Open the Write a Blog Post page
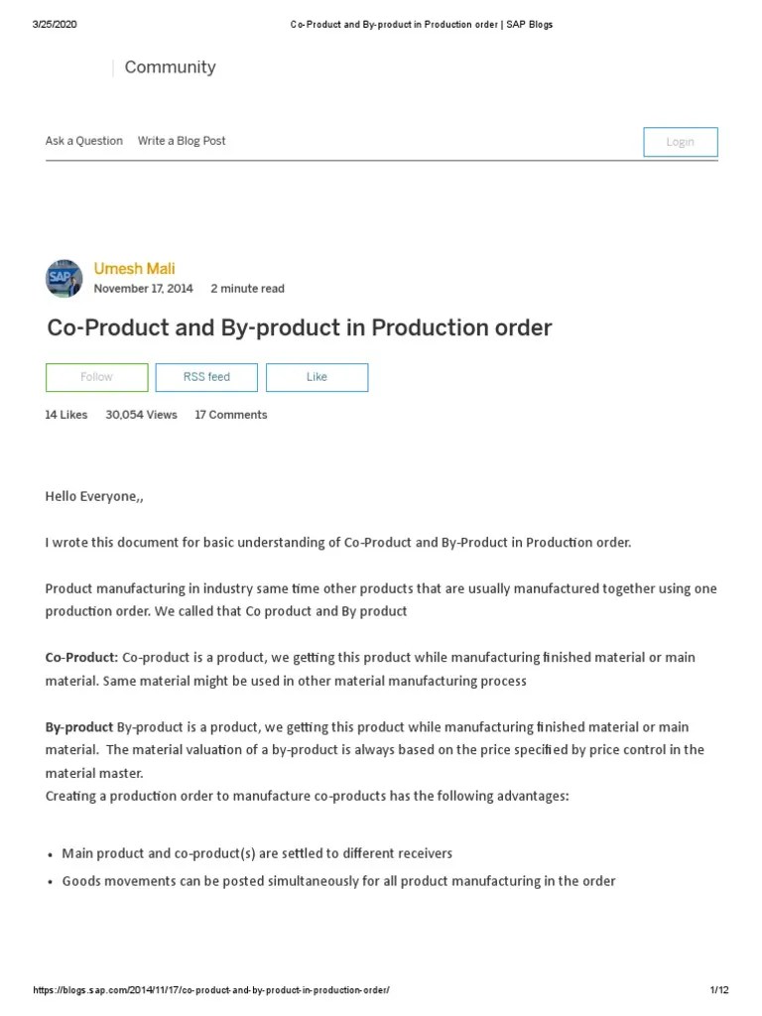 click(182, 140)
